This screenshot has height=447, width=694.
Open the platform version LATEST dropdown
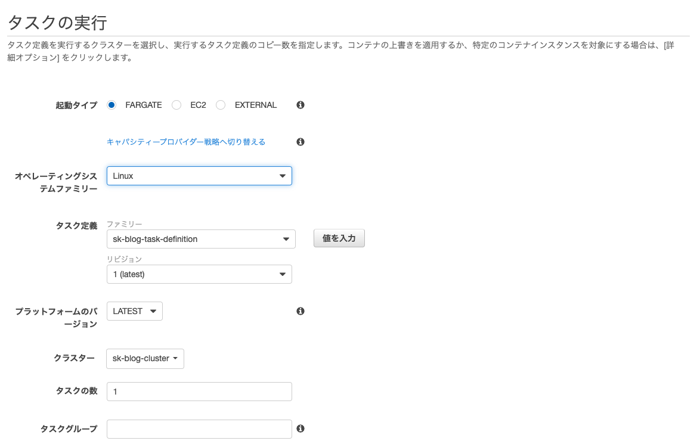(134, 311)
